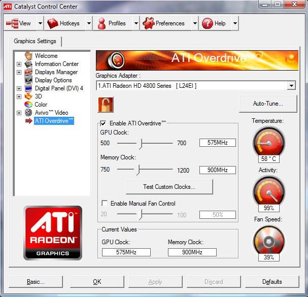
Task: Confirm with the OK button
Action: pyautogui.click(x=97, y=282)
